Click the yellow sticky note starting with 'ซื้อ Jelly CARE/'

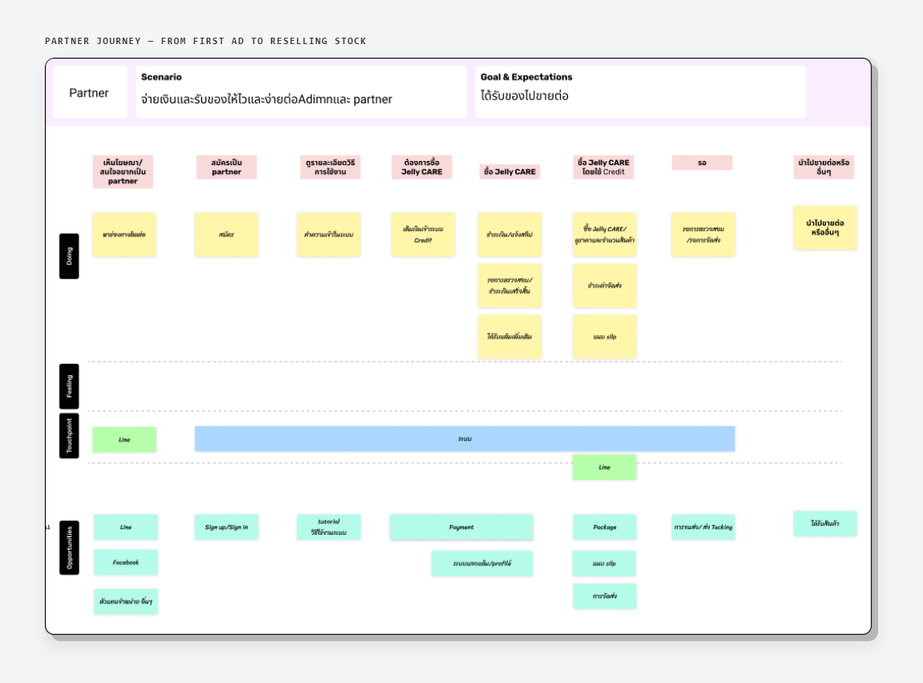(605, 234)
